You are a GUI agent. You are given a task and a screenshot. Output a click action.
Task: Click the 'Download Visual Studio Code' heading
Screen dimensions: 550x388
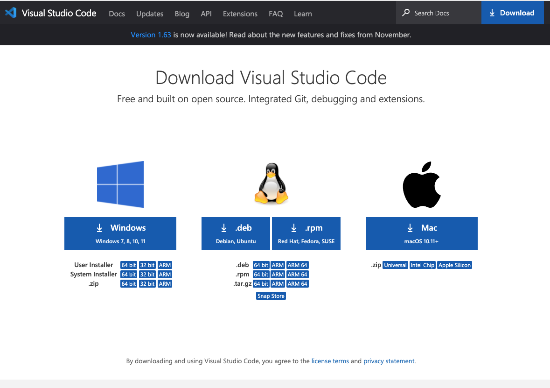point(271,78)
